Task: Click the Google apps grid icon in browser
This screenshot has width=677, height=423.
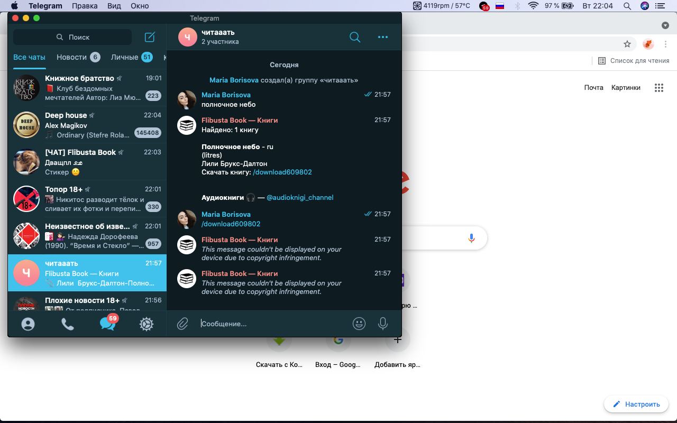Action: pyautogui.click(x=659, y=88)
